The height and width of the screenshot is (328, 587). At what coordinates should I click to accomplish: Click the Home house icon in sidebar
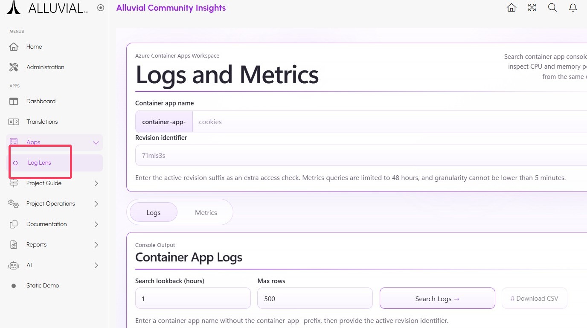(x=14, y=46)
